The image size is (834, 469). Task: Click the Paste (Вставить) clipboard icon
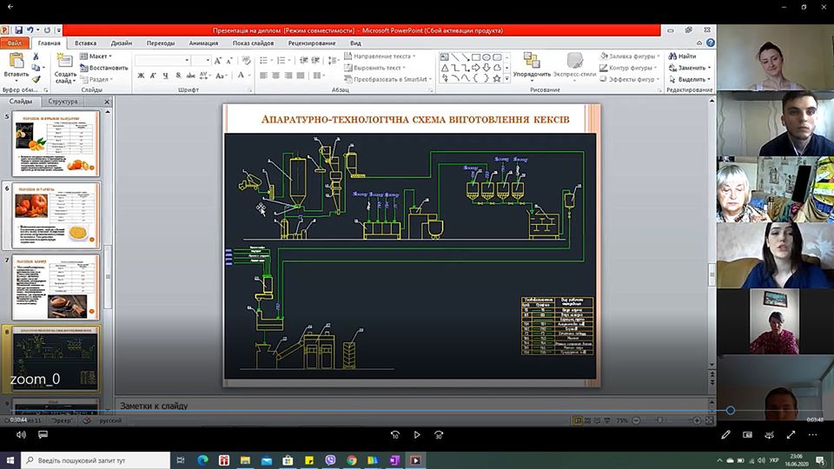tap(16, 61)
